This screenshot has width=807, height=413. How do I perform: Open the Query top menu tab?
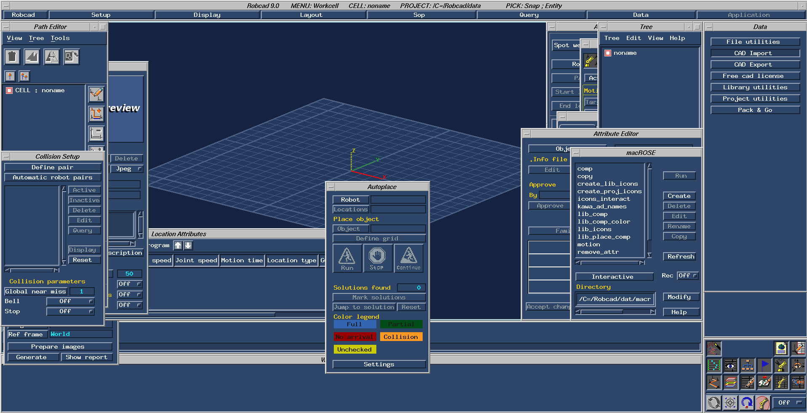click(x=531, y=15)
